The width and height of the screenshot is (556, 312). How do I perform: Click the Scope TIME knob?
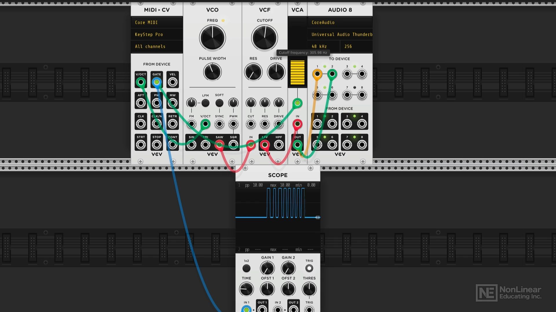[x=246, y=289]
